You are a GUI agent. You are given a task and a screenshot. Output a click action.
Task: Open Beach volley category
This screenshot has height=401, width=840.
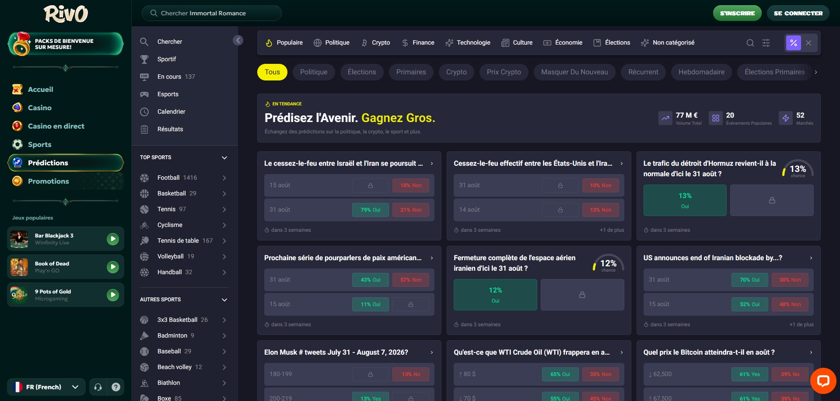coord(184,367)
